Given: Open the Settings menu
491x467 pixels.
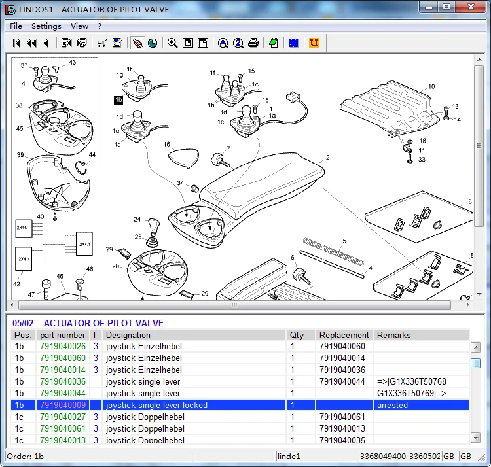Looking at the screenshot, I should pos(46,26).
